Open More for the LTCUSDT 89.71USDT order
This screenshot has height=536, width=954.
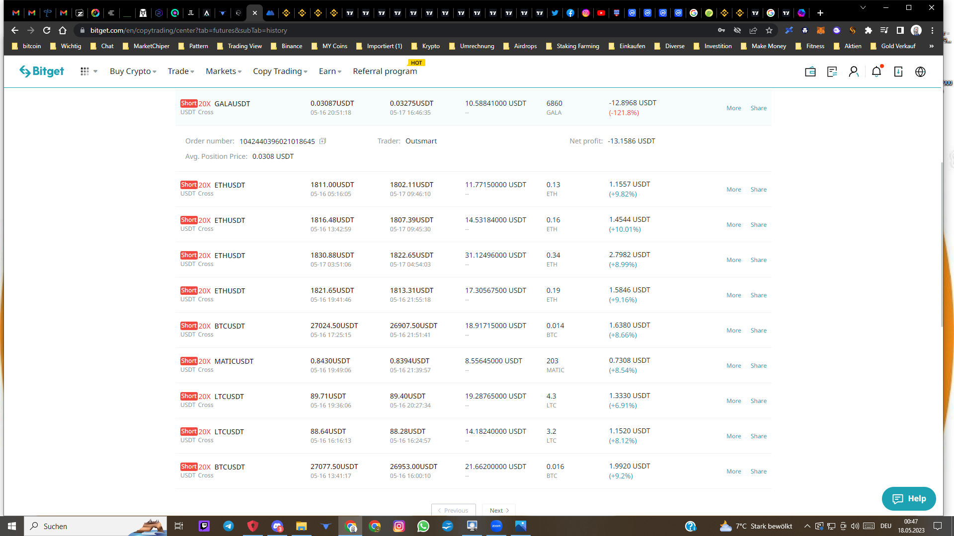(733, 401)
